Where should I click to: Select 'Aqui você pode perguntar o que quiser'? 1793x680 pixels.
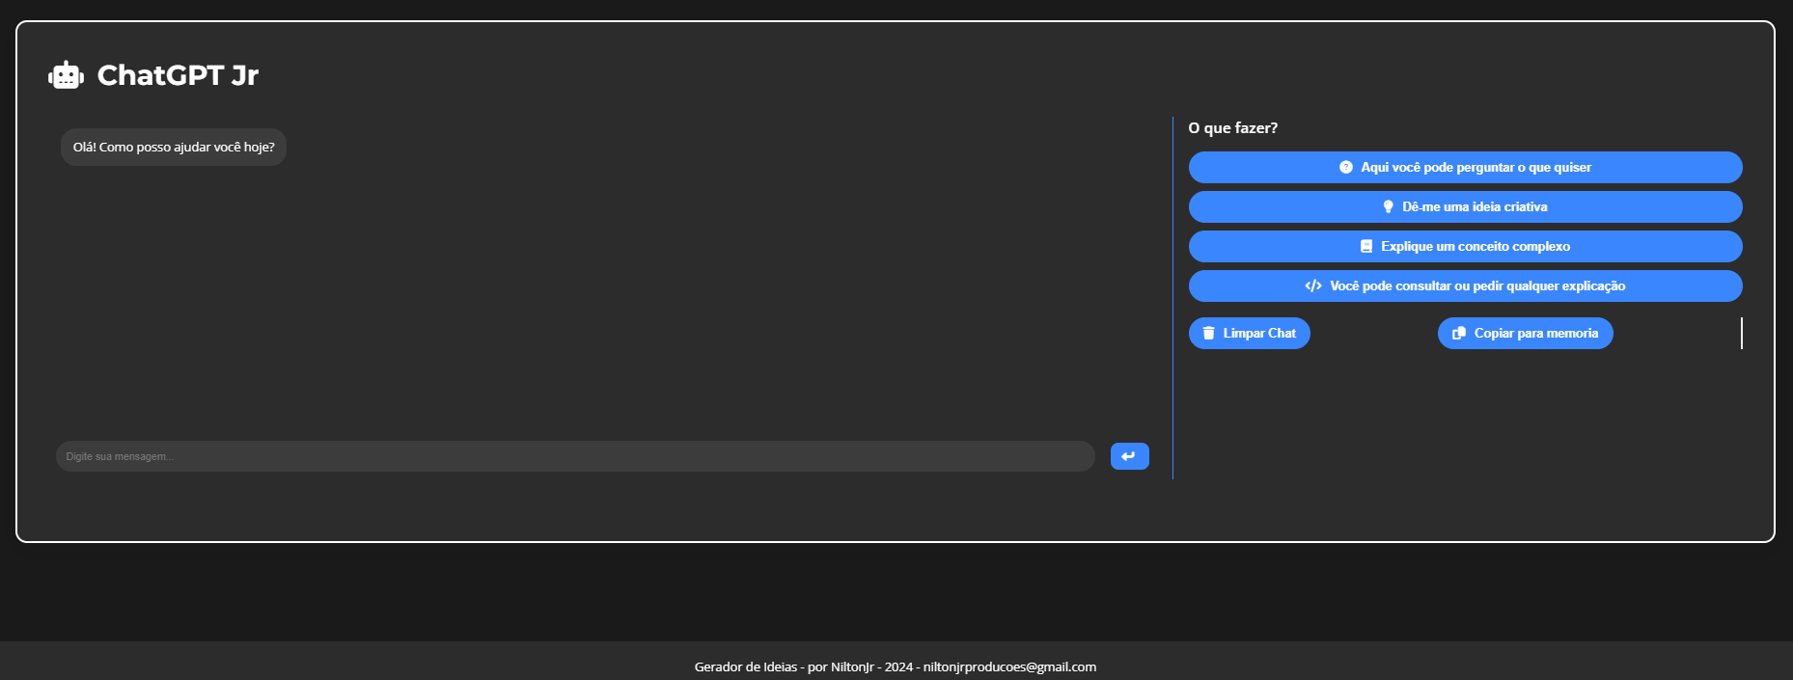click(x=1476, y=167)
